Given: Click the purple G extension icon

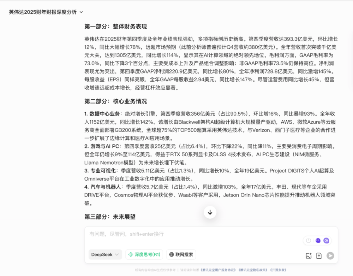Looking at the screenshot, I should pyautogui.click(x=327, y=241).
